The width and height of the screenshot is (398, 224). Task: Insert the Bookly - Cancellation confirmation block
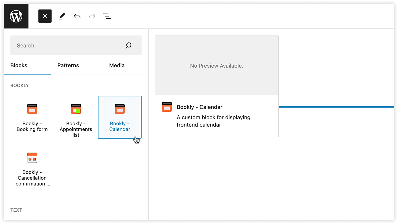tap(32, 169)
